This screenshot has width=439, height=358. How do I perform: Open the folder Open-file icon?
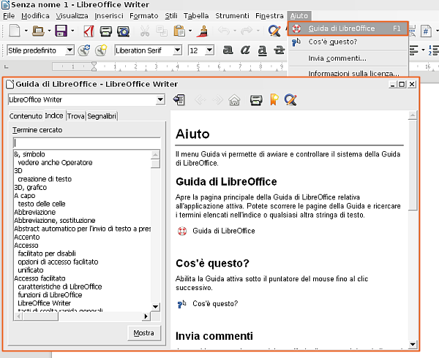click(38, 31)
